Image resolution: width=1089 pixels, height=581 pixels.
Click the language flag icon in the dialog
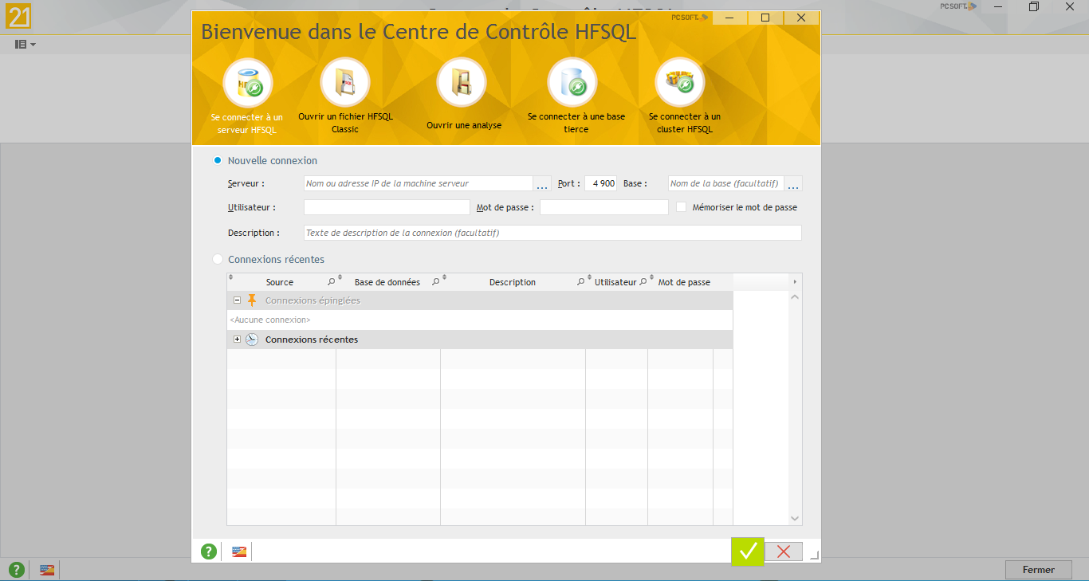pos(239,552)
